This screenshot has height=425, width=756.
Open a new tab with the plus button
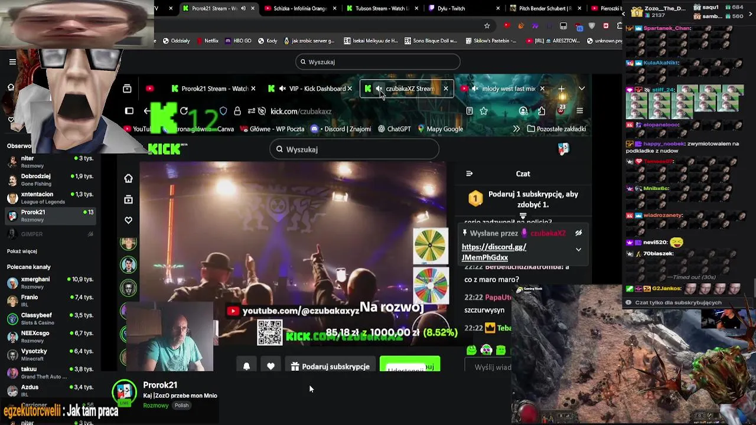(561, 89)
